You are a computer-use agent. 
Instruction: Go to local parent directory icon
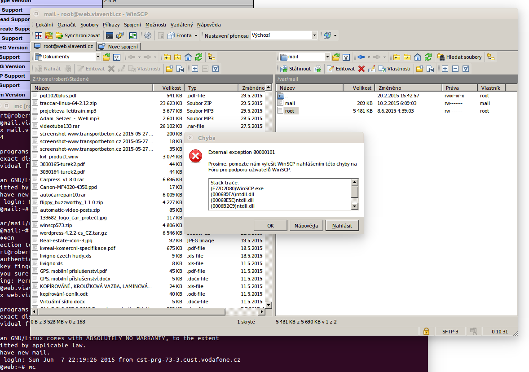click(167, 57)
